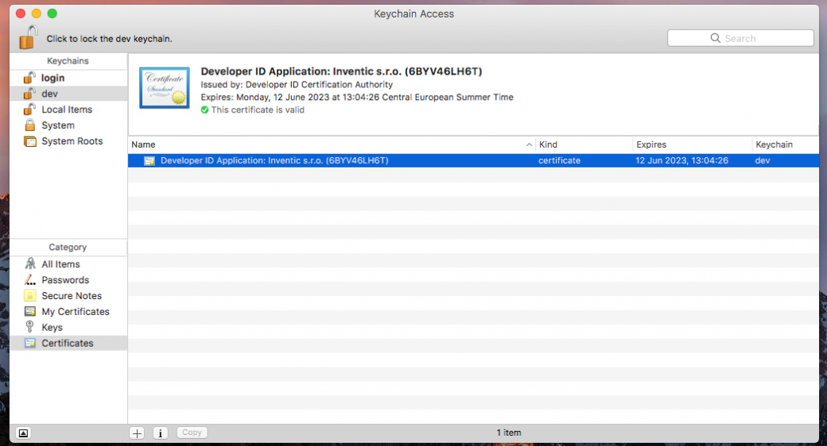
Task: Click the "certificate" kind cell
Action: [559, 160]
